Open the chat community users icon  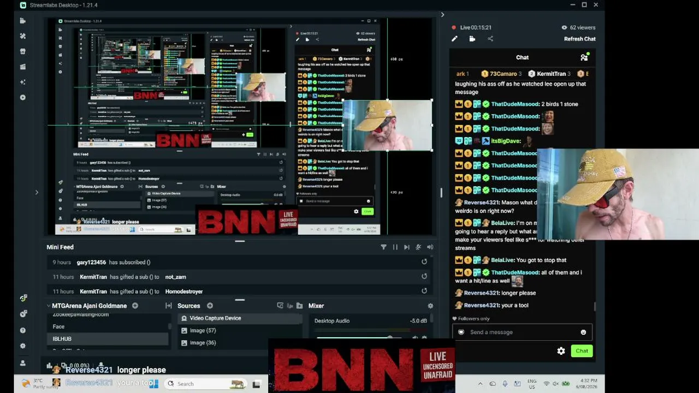click(x=584, y=57)
